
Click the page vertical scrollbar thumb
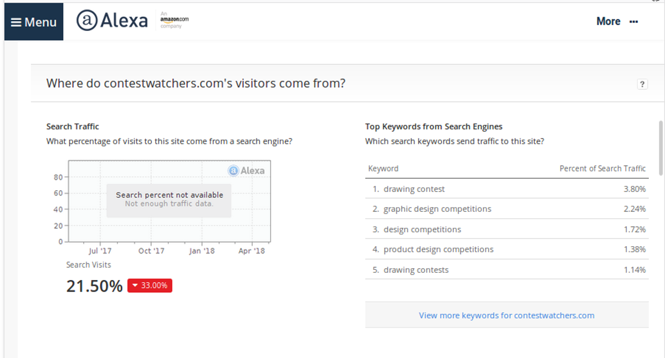(x=661, y=148)
